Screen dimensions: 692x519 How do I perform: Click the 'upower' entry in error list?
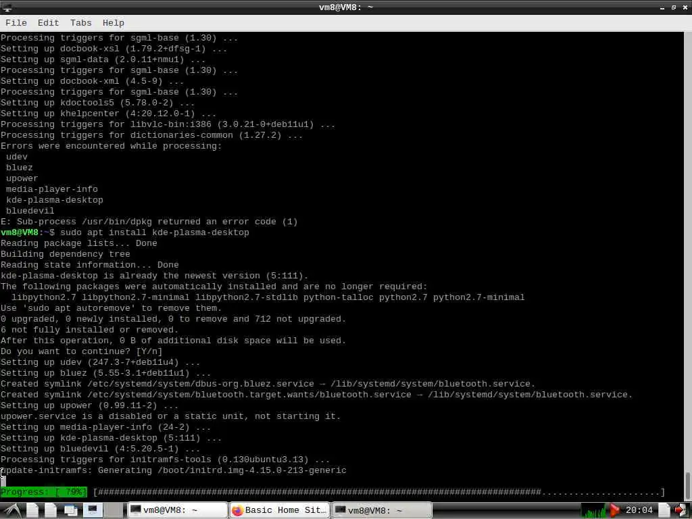click(x=22, y=178)
